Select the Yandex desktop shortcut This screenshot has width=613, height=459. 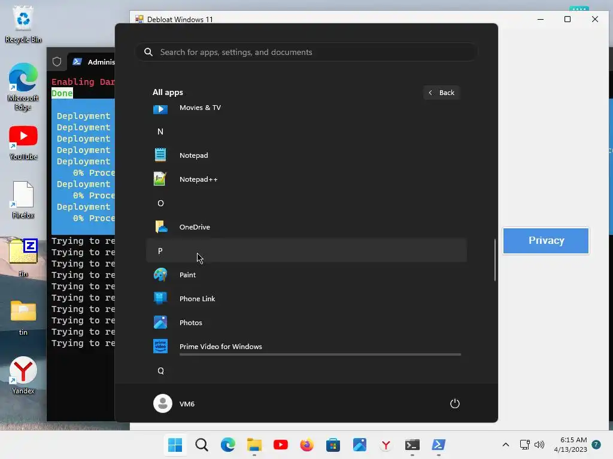[23, 375]
